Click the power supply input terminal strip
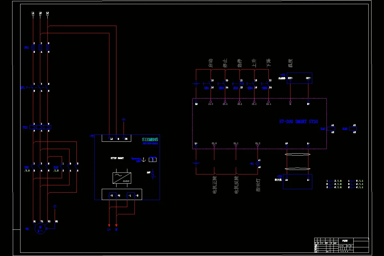The image size is (384, 256). 117,138
